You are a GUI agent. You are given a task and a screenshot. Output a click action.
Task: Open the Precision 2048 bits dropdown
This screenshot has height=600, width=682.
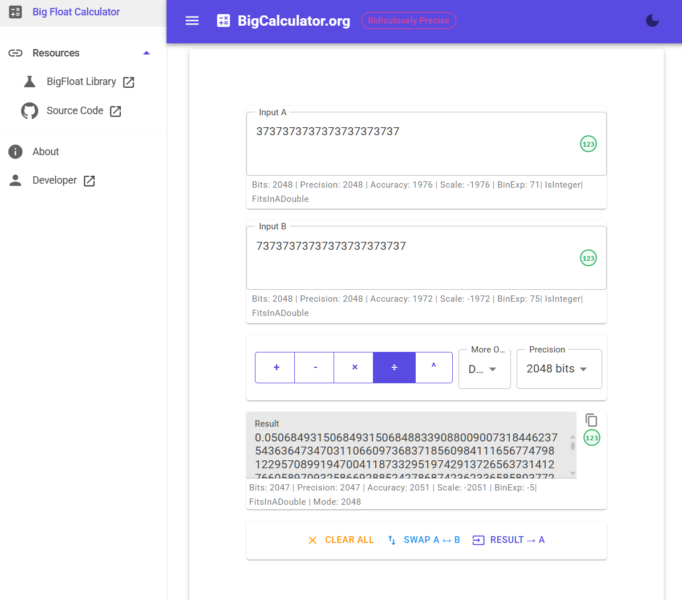[x=558, y=369]
